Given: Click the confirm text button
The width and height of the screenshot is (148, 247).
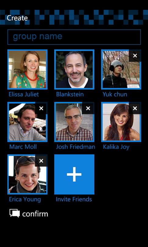Looking at the screenshot, I should [x=35, y=214].
